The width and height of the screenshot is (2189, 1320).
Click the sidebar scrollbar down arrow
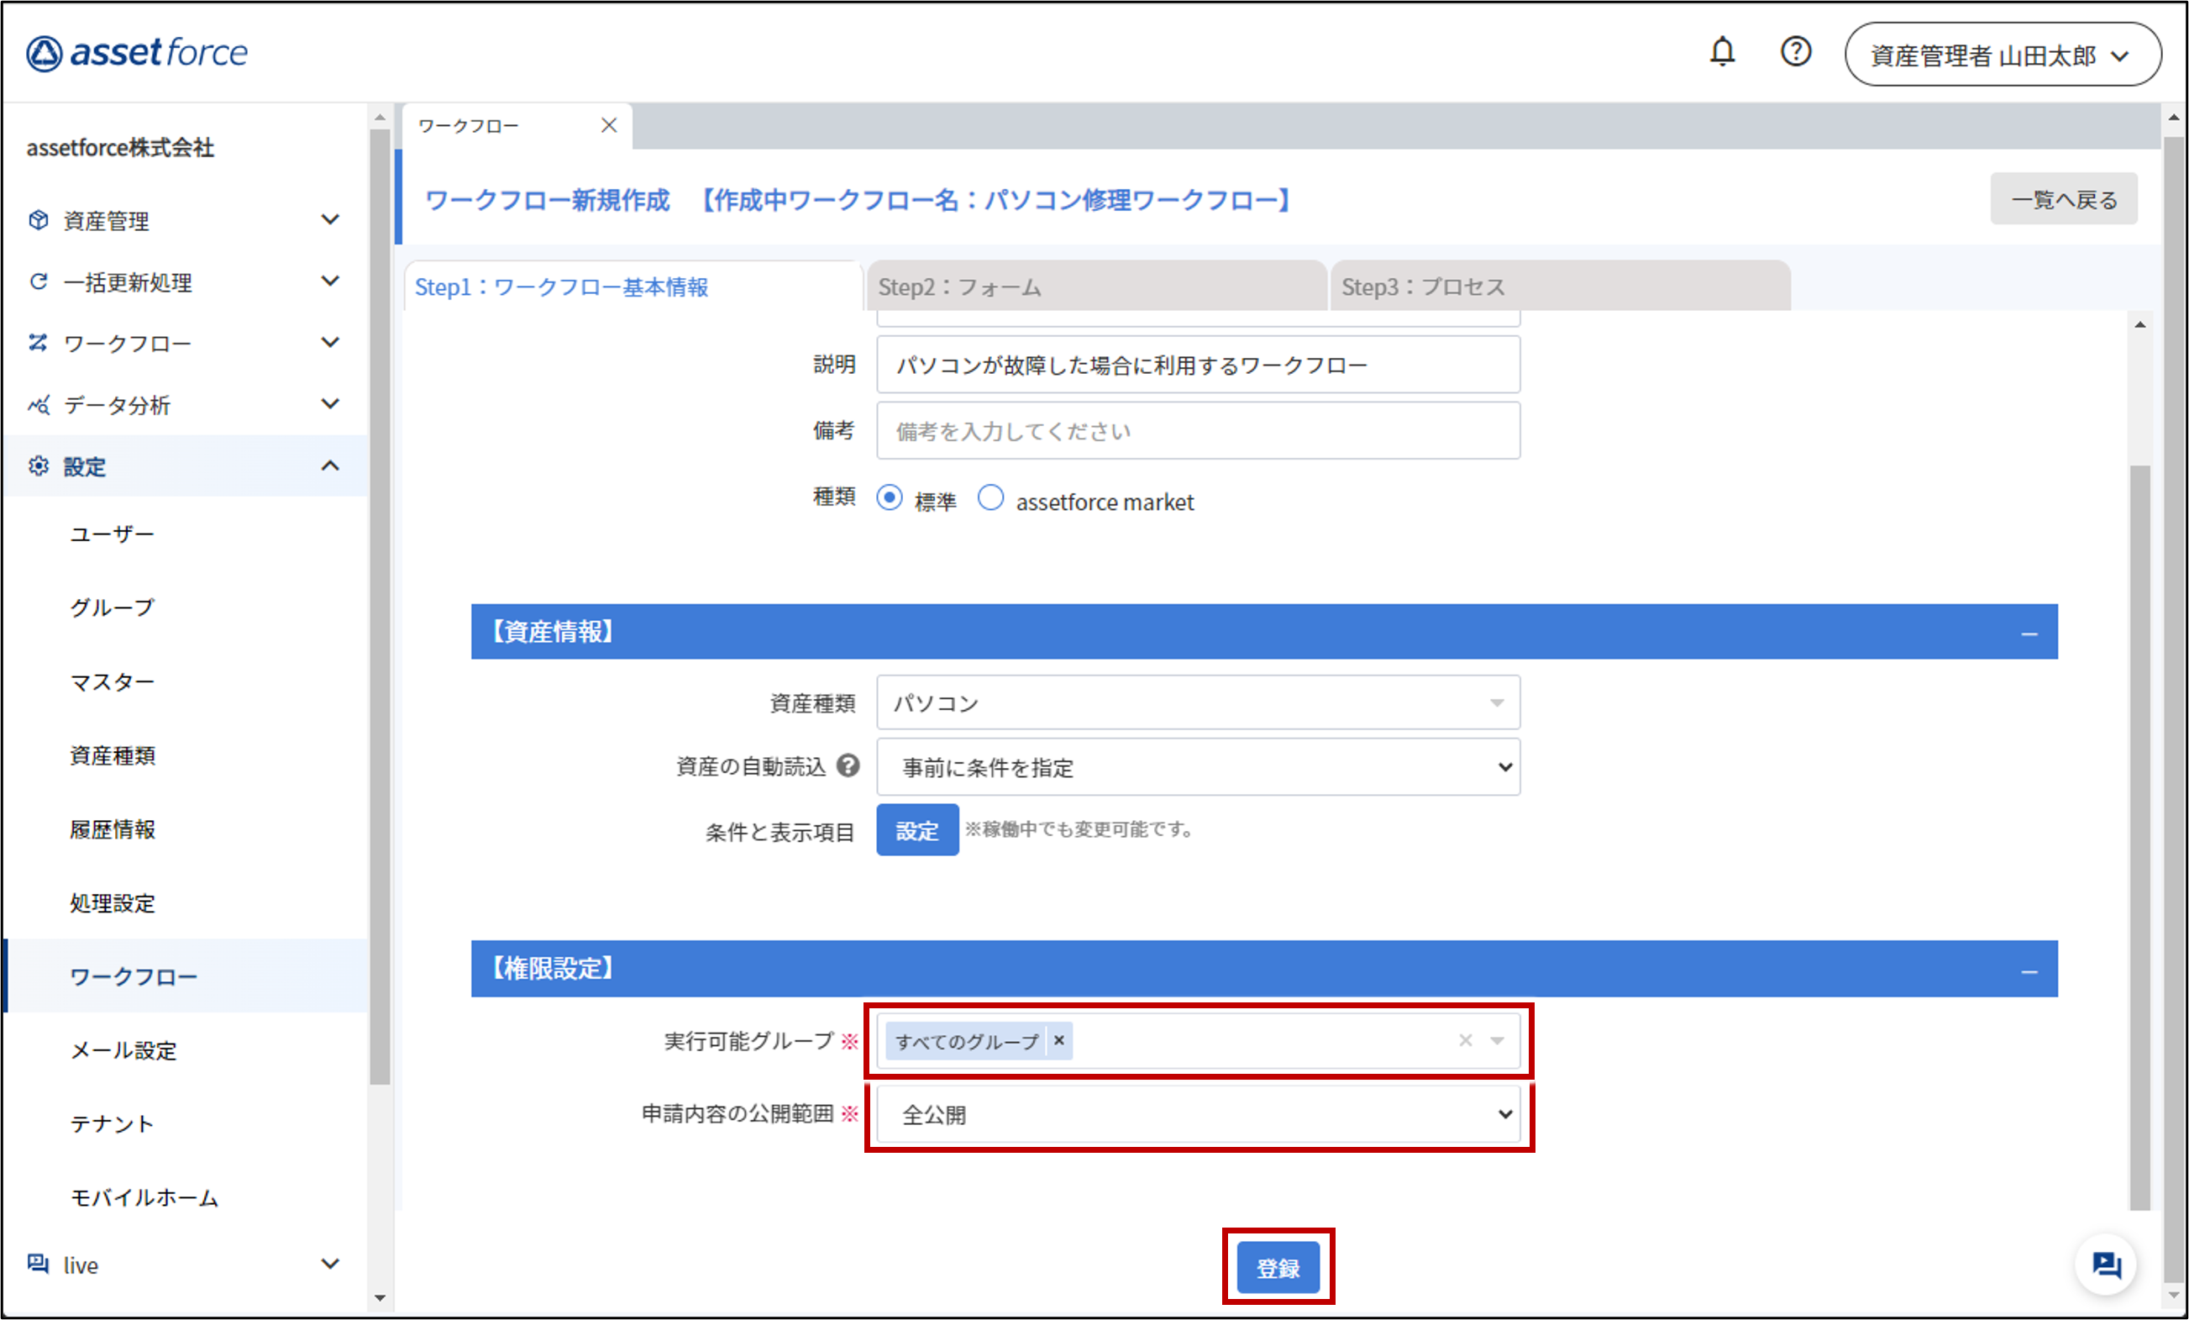(x=381, y=1298)
